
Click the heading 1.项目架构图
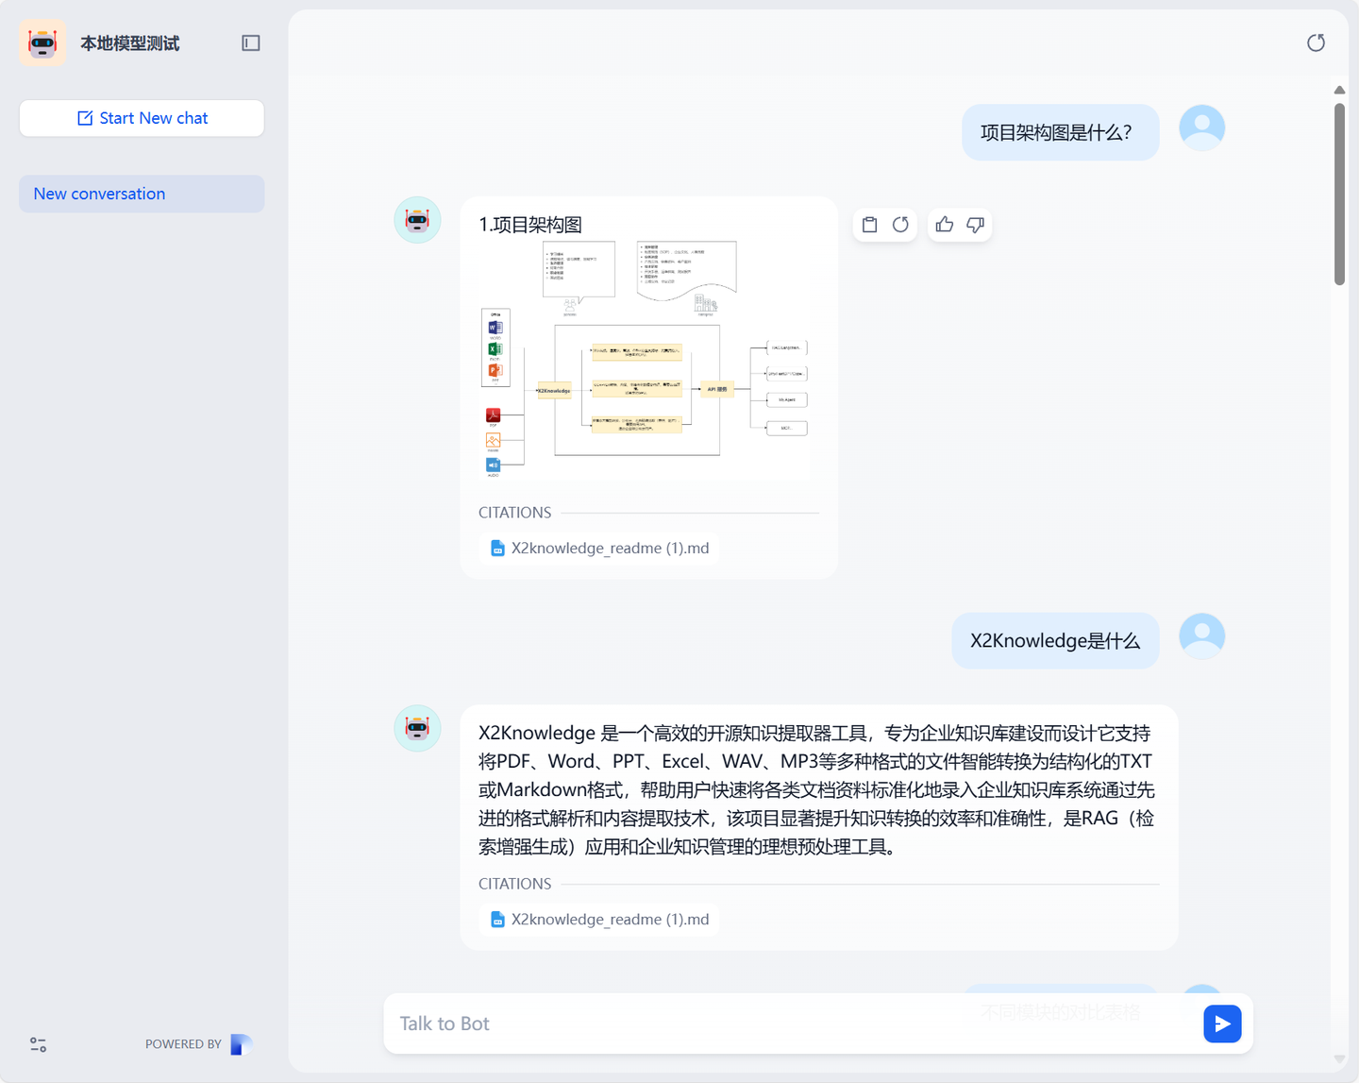[530, 225]
